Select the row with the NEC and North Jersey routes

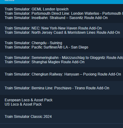pos(61,30)
